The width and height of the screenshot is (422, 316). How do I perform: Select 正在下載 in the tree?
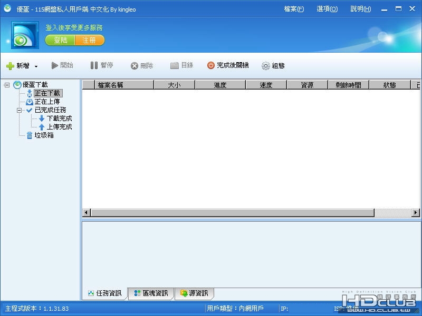pyautogui.click(x=47, y=93)
